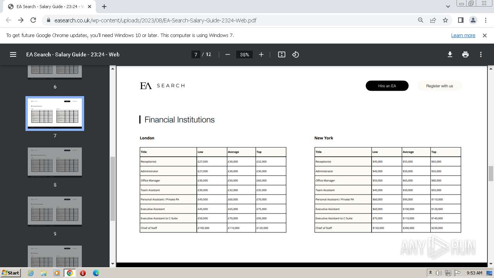494x278 pixels.
Task: Open Internet Explorer from taskbar
Action: pyautogui.click(x=30, y=273)
